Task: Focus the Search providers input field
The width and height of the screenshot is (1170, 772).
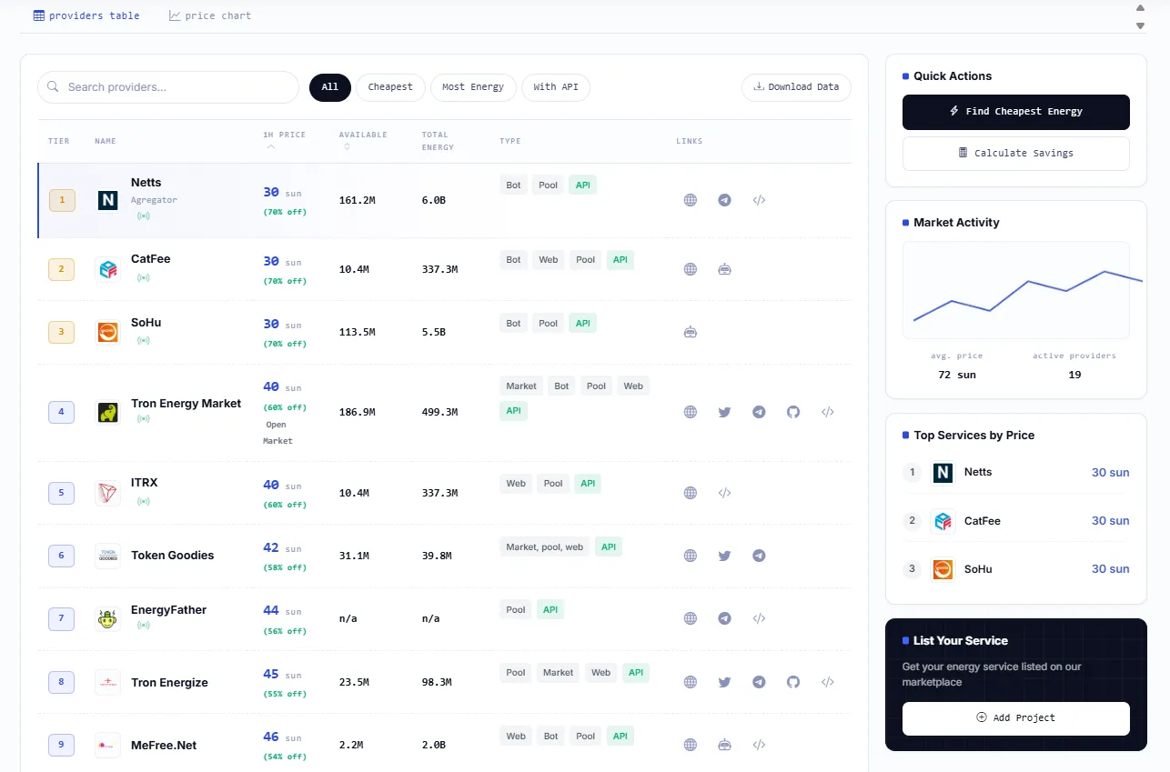Action: pyautogui.click(x=168, y=87)
